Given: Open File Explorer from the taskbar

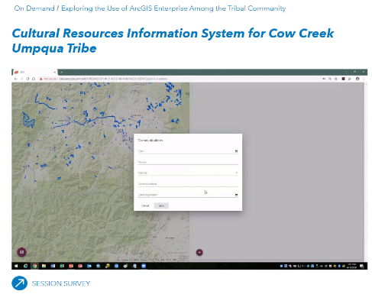Looking at the screenshot, I should pos(44,266).
